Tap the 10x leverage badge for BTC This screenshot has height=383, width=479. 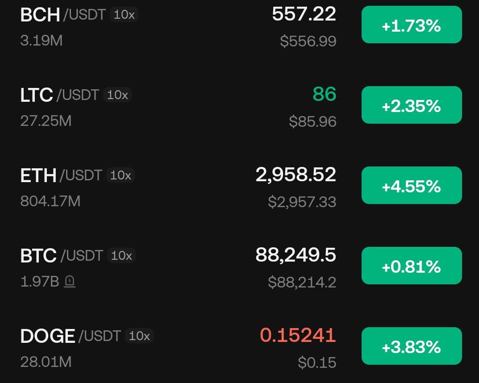click(x=121, y=256)
